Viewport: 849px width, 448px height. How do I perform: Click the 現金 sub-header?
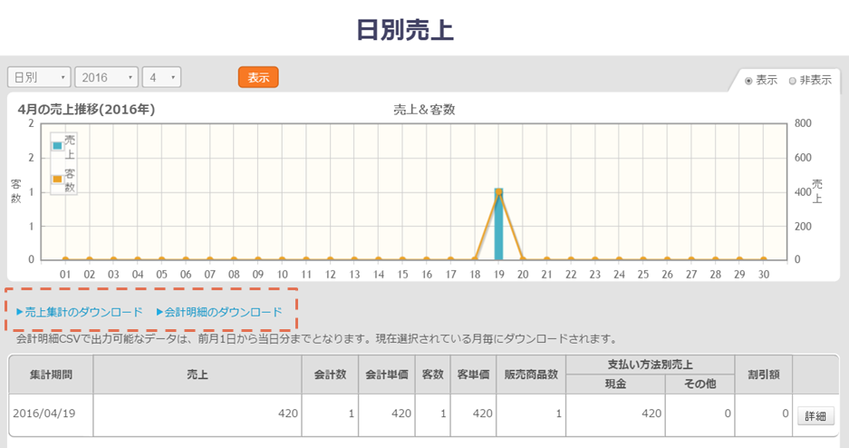[x=615, y=385]
